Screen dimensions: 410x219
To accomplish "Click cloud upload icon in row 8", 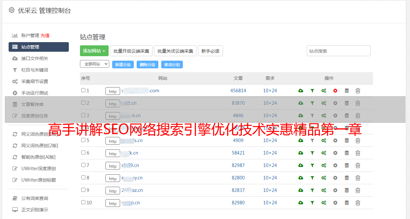I will 301,178.
